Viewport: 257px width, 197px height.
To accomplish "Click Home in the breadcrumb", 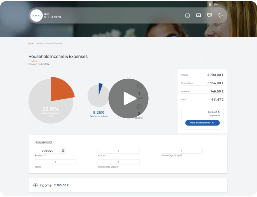I will 31,43.
